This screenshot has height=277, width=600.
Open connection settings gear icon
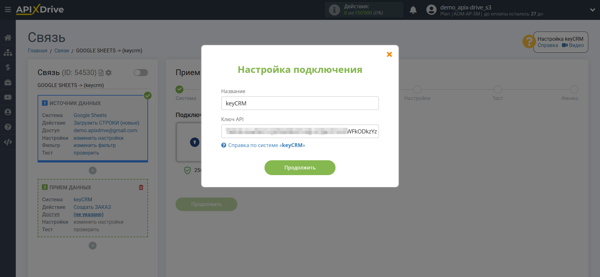coord(109,73)
